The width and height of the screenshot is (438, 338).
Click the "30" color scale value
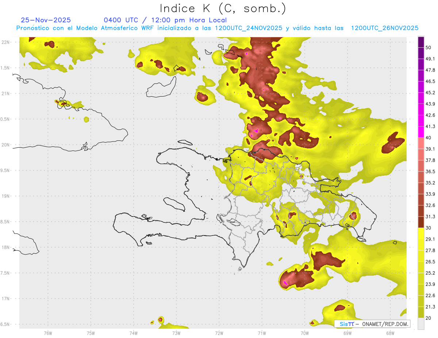429,228
